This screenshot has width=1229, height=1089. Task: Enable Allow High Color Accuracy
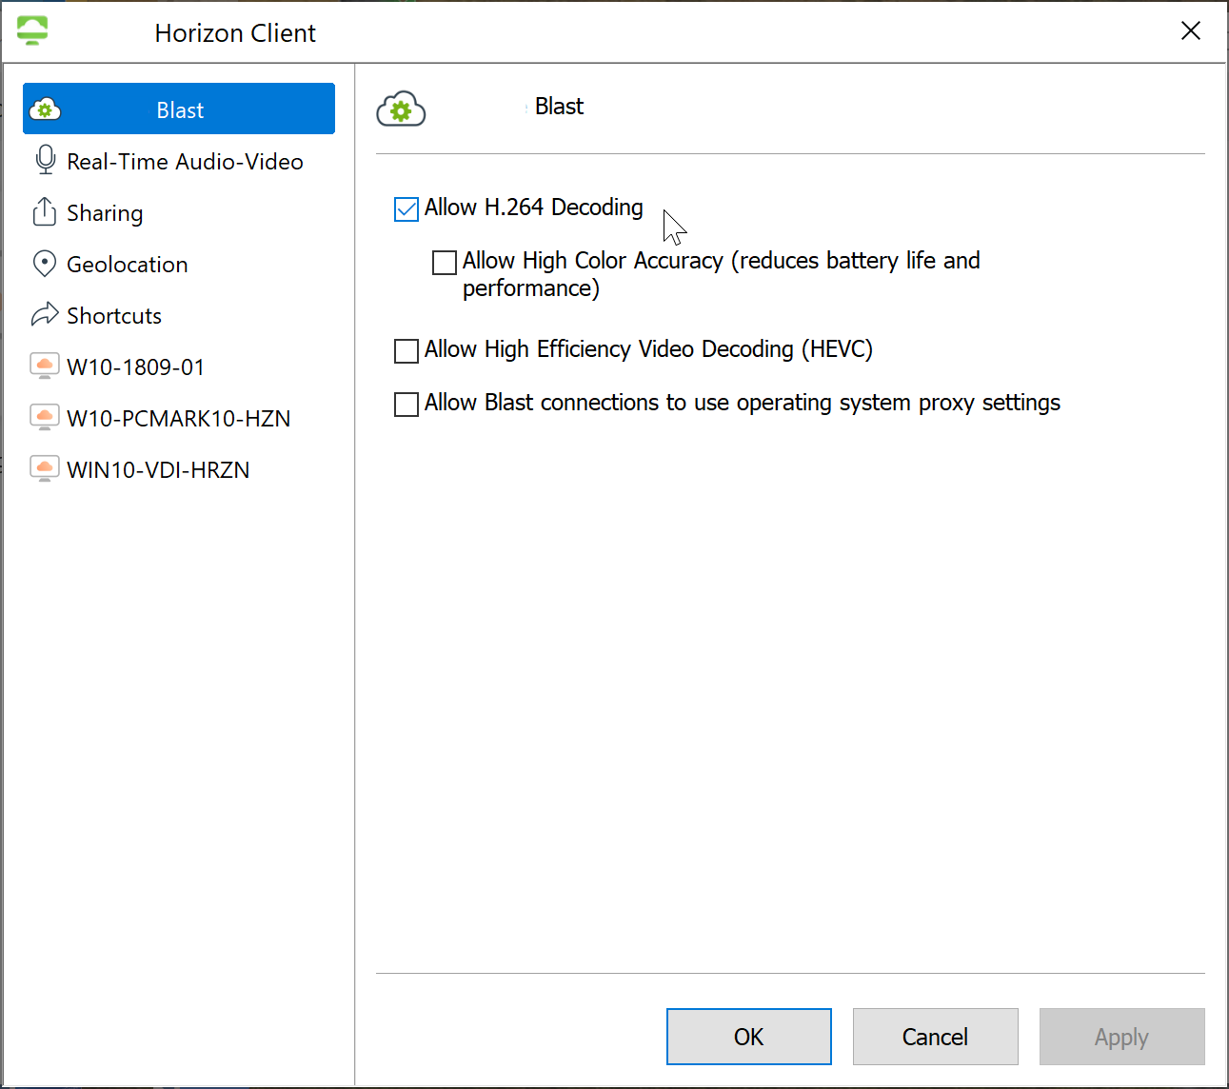tap(444, 262)
